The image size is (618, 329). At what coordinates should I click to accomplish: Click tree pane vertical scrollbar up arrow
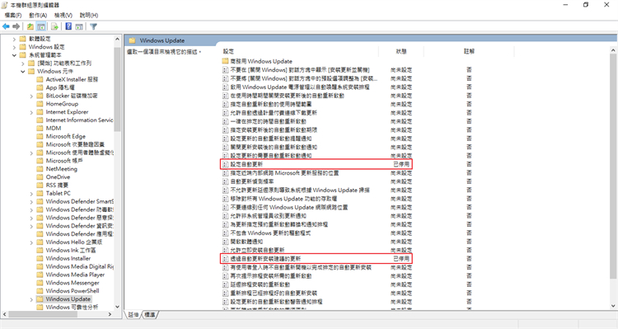point(117,39)
